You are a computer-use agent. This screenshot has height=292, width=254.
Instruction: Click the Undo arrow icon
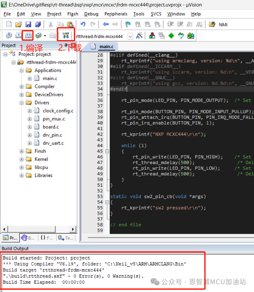pos(83,24)
